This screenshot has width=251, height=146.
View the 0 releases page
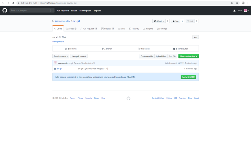(x=144, y=49)
